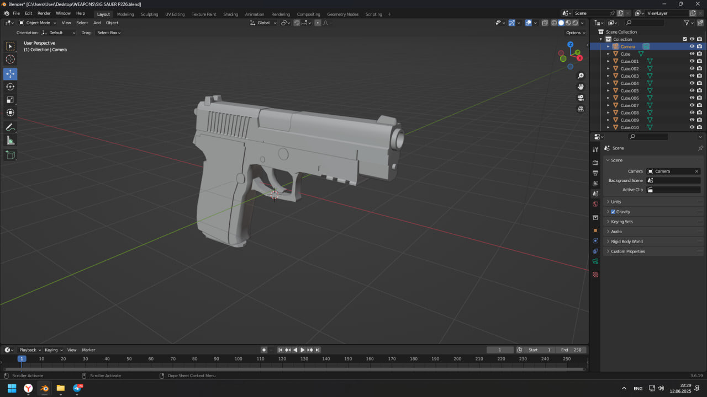
Task: Click the End frame field
Action: tap(571, 350)
